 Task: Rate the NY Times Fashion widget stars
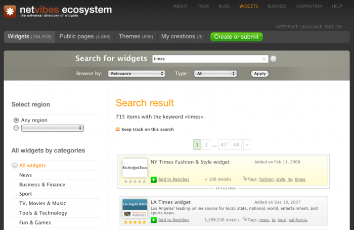click(135, 182)
